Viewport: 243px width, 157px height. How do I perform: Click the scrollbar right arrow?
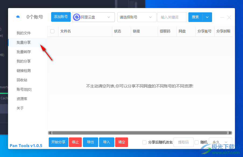point(230,133)
